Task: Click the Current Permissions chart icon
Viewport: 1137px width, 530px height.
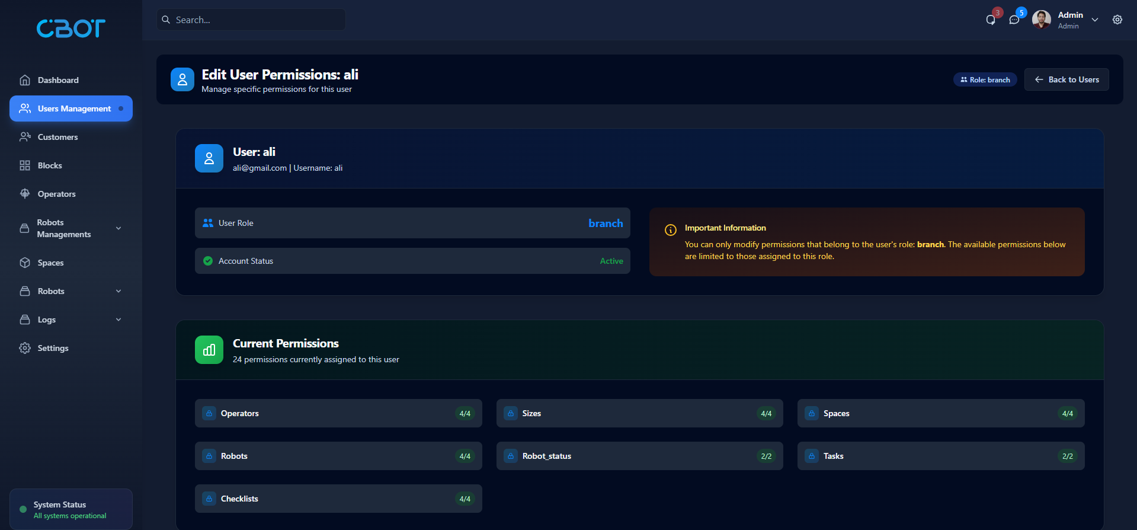Action: pyautogui.click(x=209, y=350)
